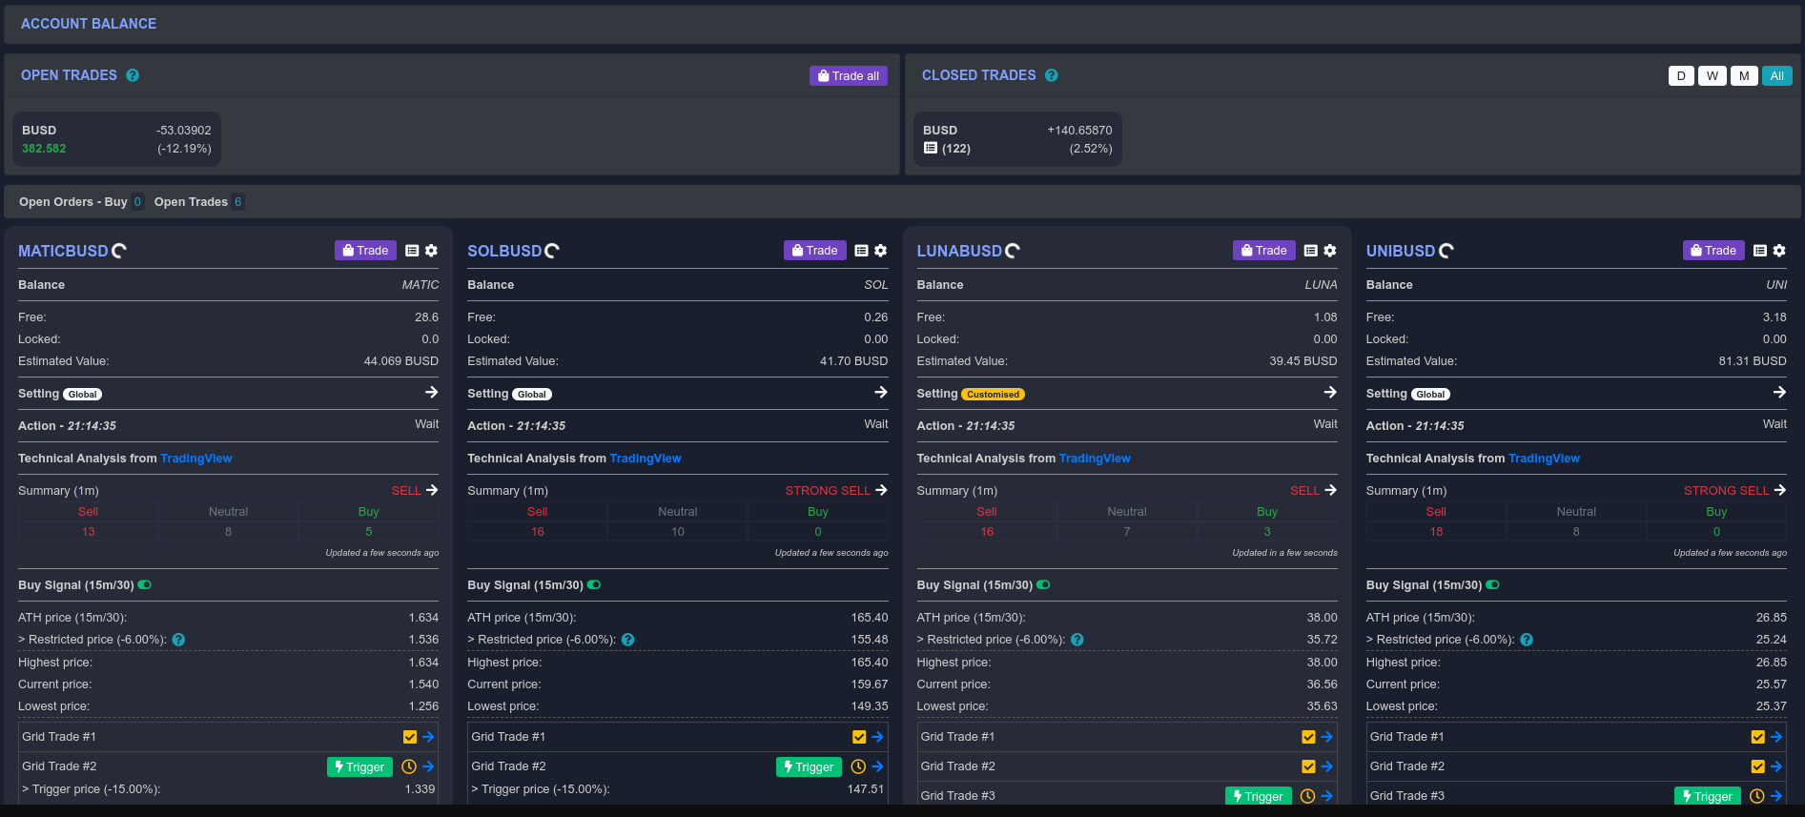Expand MATICBUSD Setting arrow
1805x817 pixels.
432,392
